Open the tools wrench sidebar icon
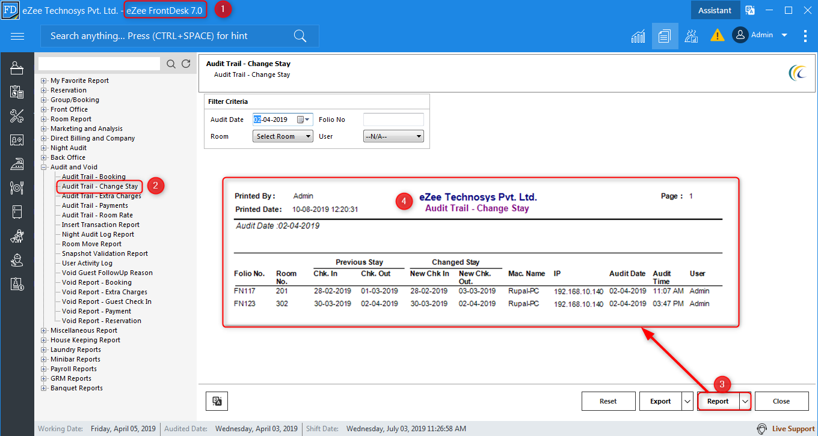 pos(17,116)
